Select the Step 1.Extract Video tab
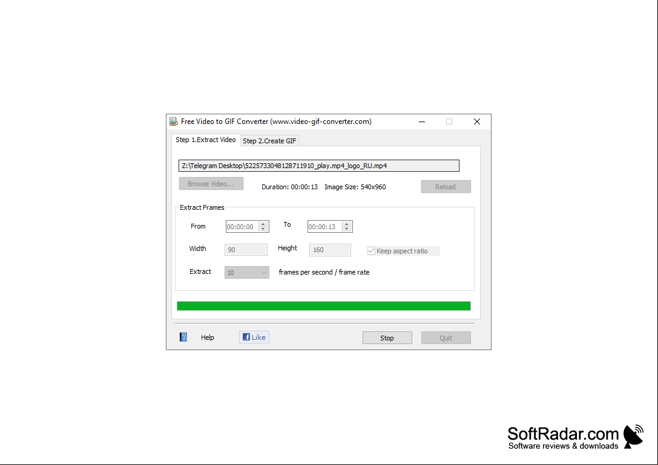The width and height of the screenshot is (658, 465). [206, 140]
